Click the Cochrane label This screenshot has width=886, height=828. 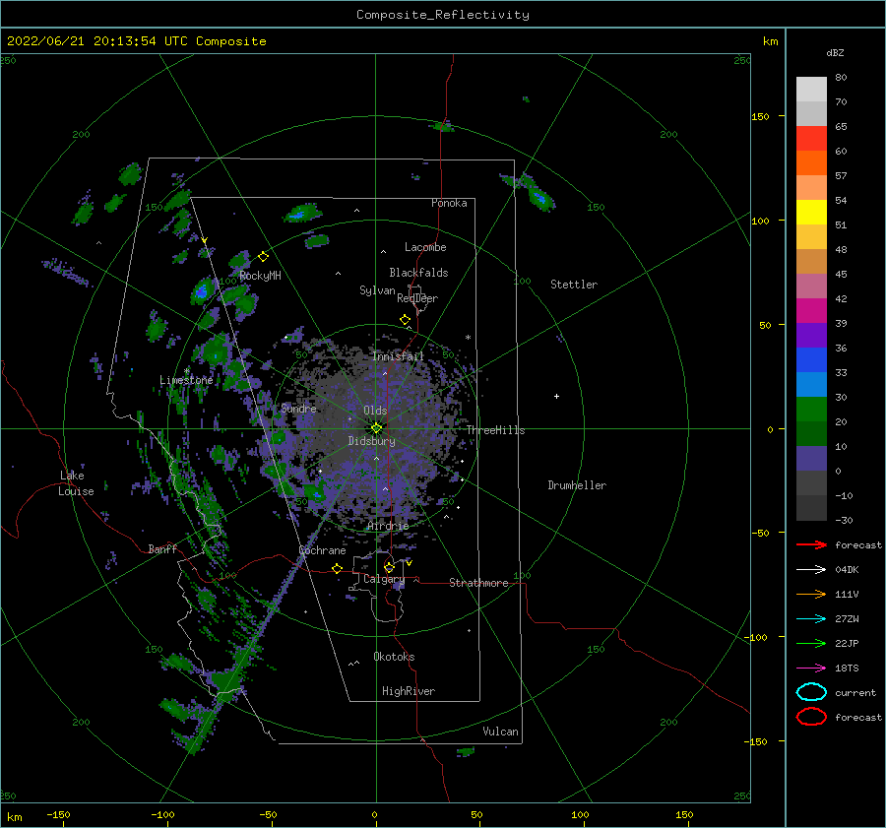(322, 550)
